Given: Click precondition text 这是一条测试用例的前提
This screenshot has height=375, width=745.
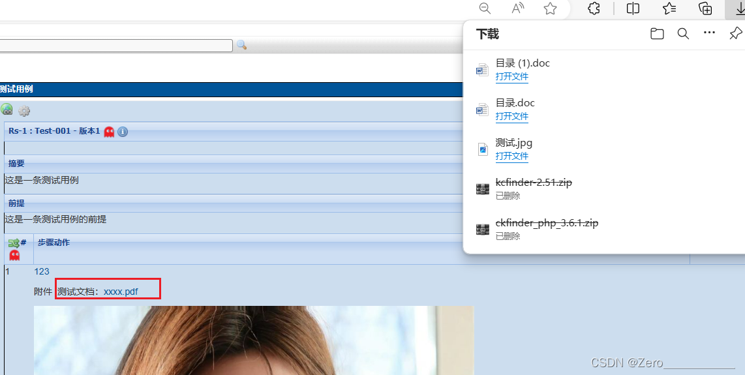Looking at the screenshot, I should click(55, 219).
